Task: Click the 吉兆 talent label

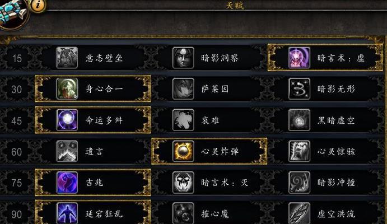Action: pos(94,183)
